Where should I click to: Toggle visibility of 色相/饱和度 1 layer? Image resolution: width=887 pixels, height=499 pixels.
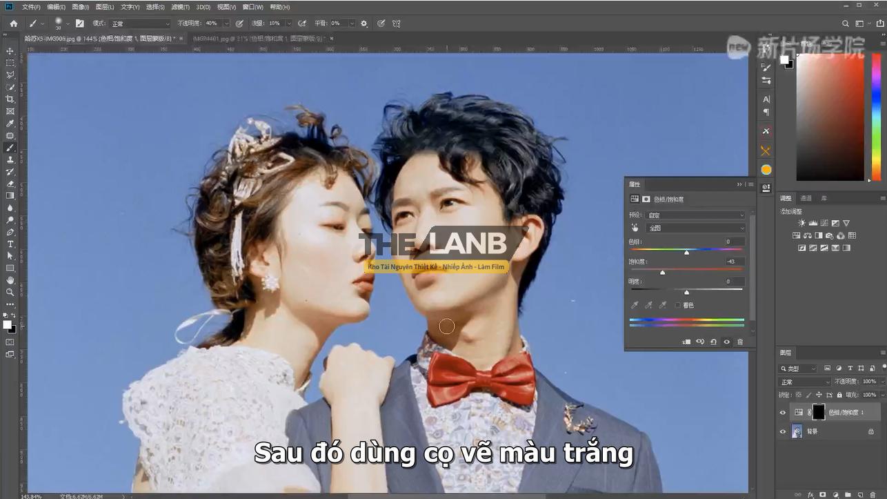[782, 413]
